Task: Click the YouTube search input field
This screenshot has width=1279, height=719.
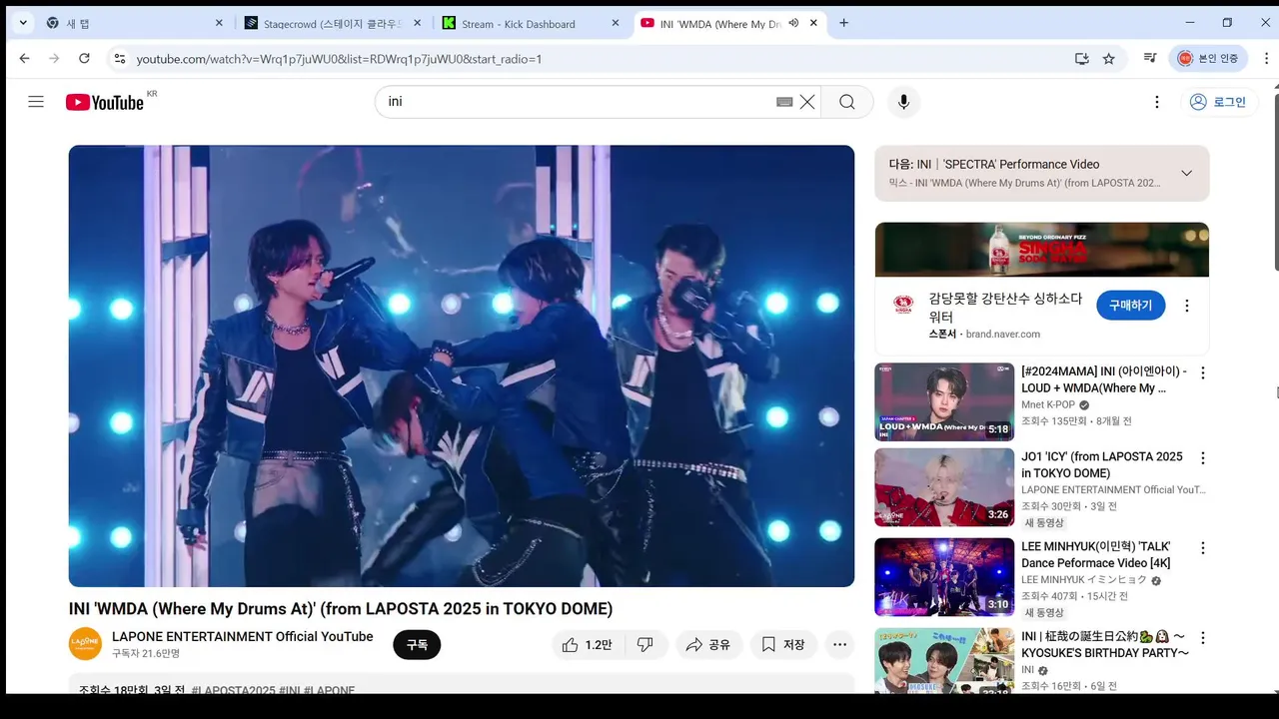Action: click(x=580, y=102)
